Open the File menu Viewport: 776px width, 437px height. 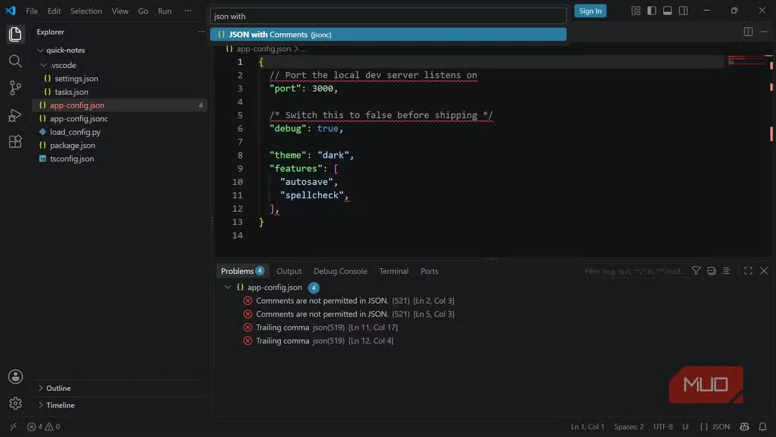click(32, 11)
